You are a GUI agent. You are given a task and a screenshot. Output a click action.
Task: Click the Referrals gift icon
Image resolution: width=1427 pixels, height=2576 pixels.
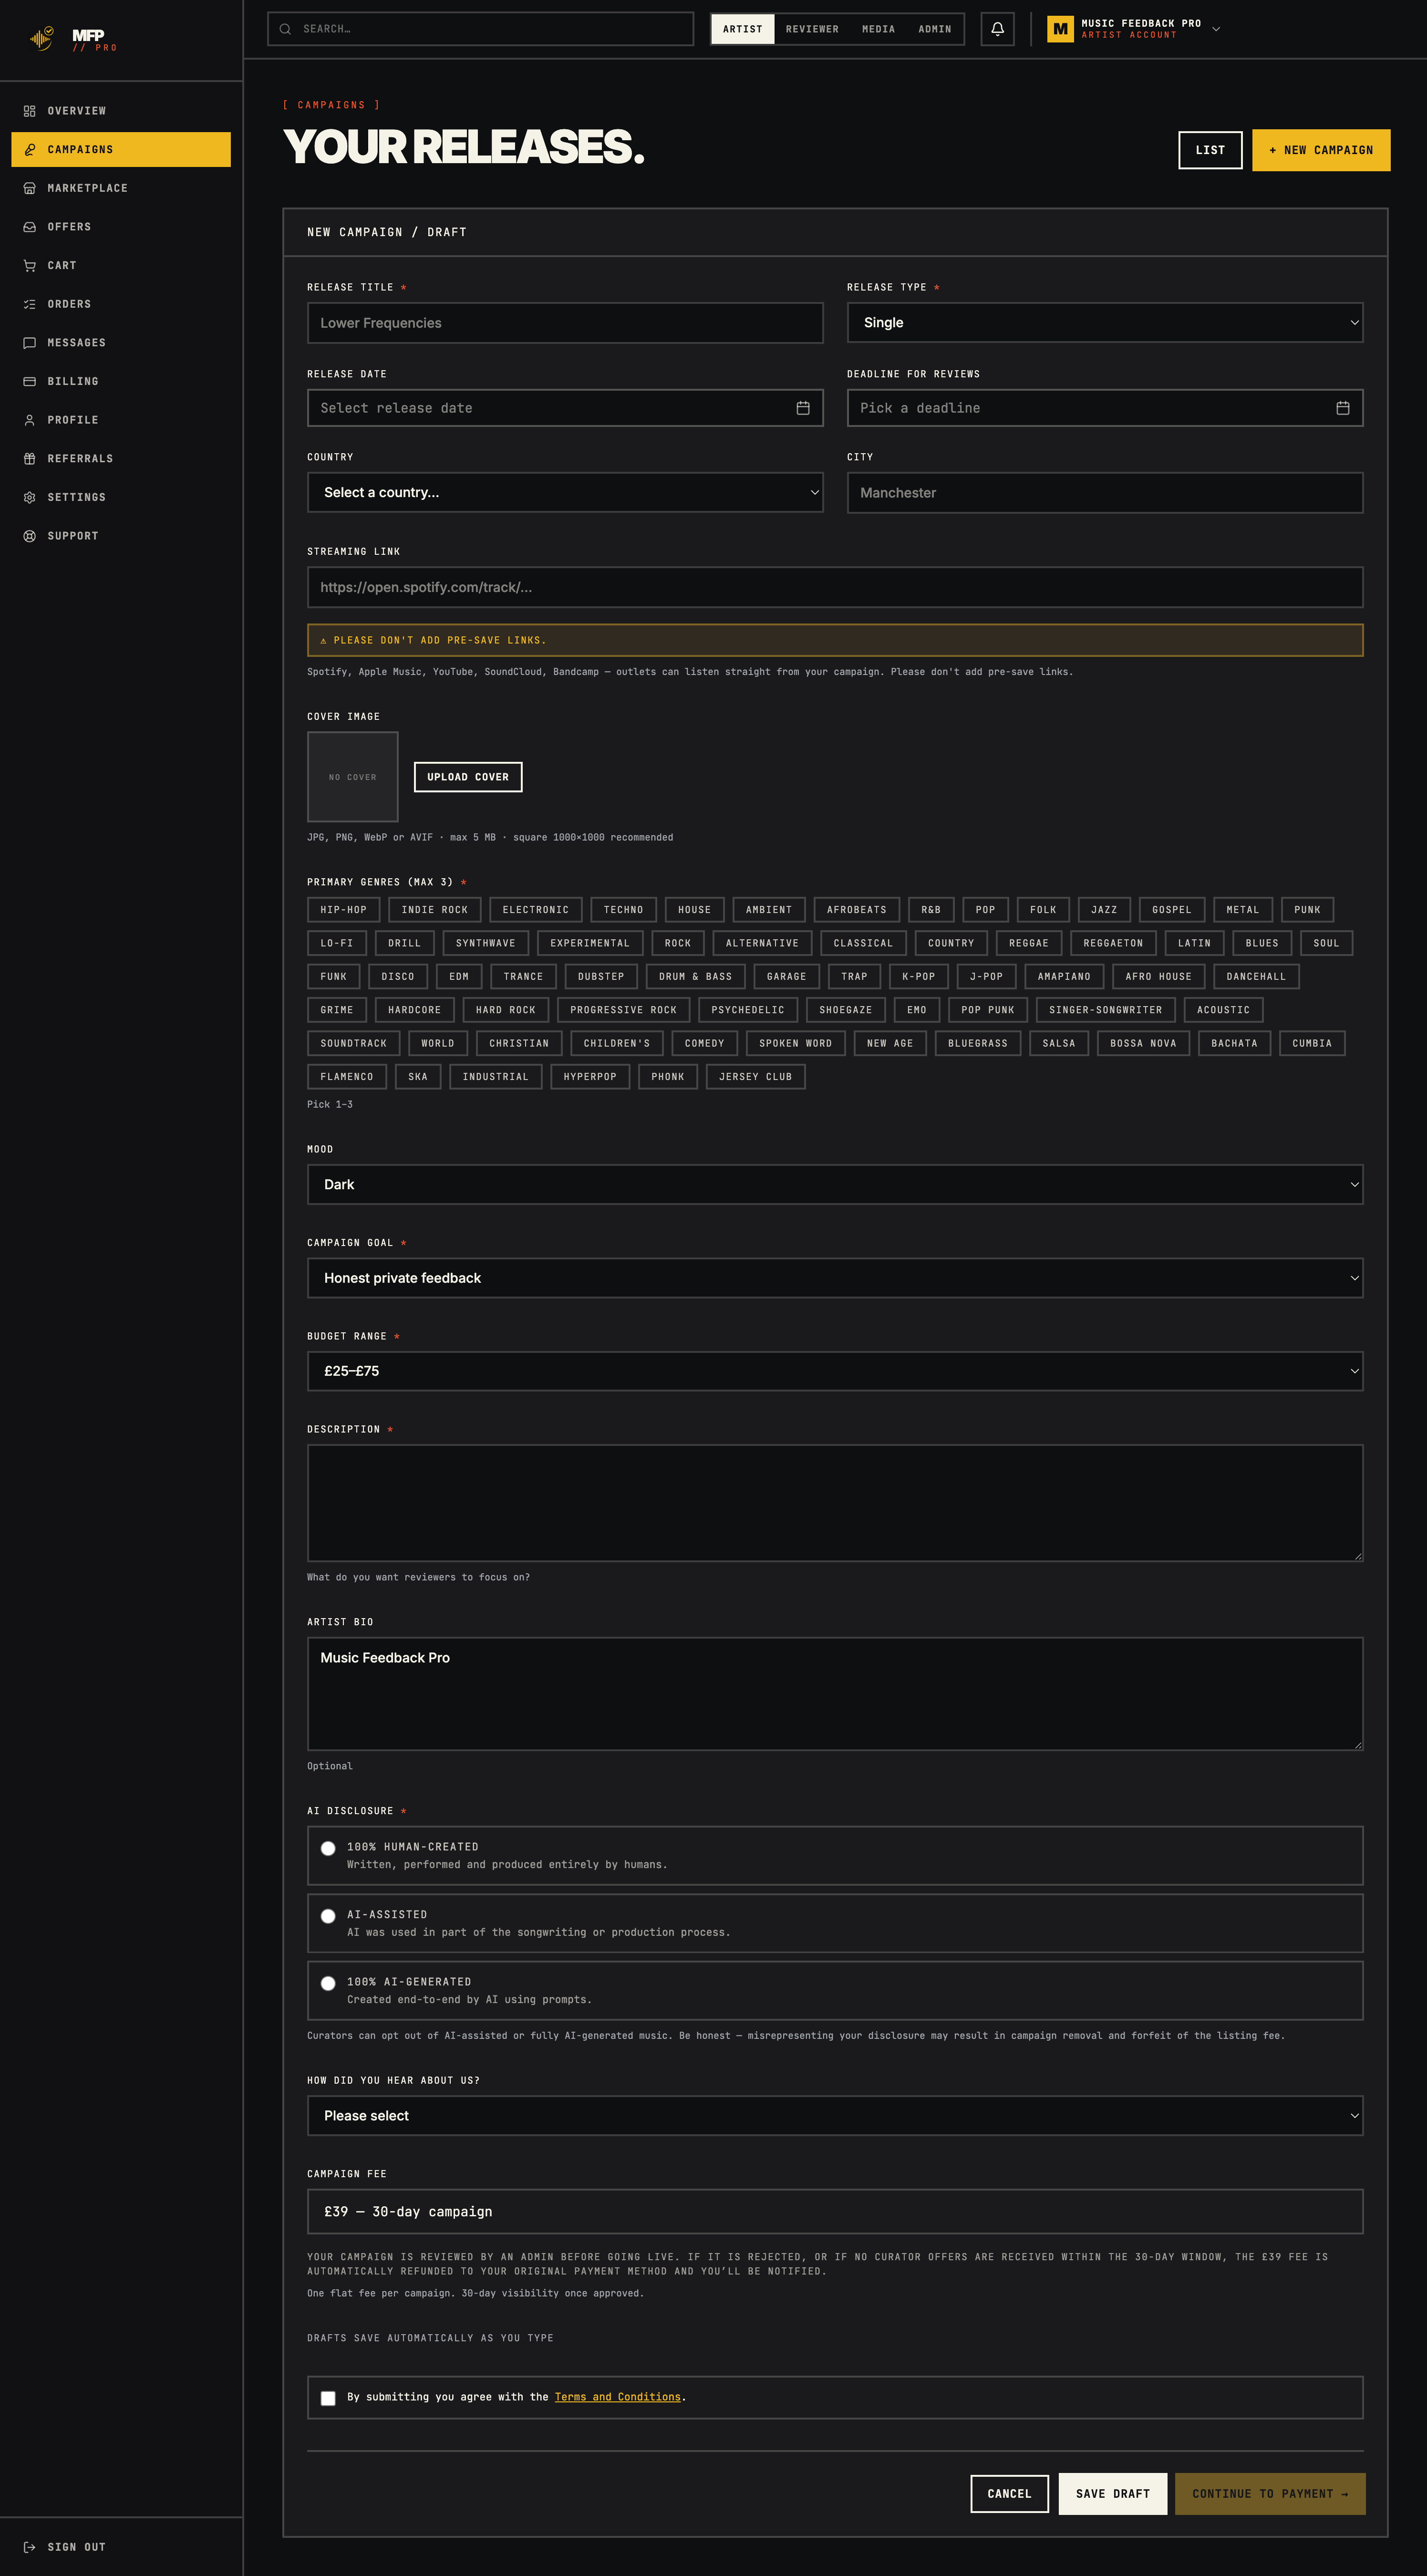pos(30,459)
